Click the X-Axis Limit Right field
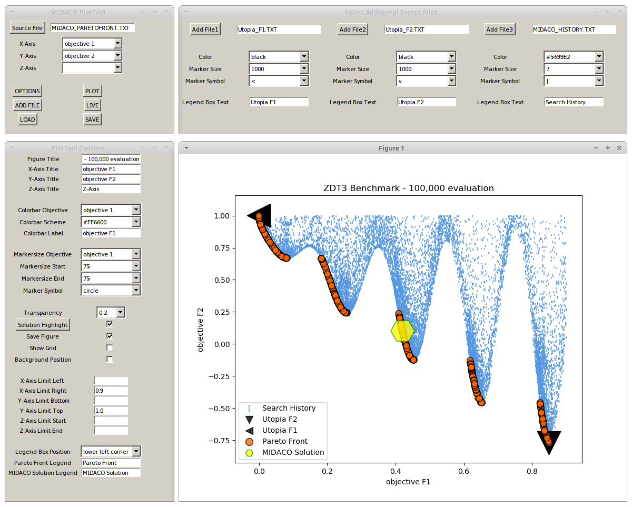This screenshot has height=507, width=632. [x=111, y=391]
